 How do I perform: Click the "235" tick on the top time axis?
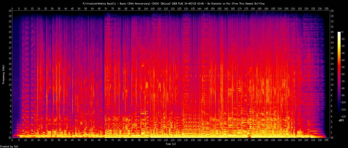coord(326,9)
